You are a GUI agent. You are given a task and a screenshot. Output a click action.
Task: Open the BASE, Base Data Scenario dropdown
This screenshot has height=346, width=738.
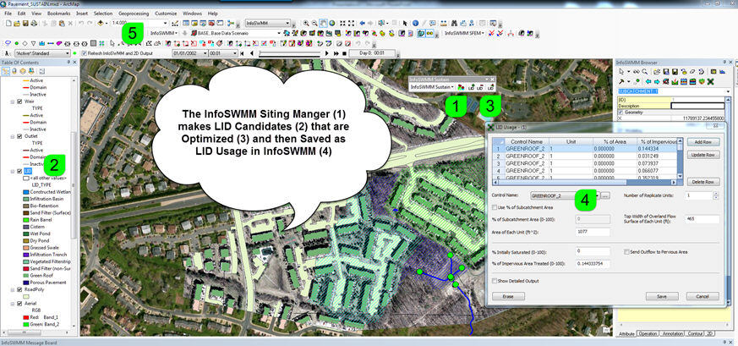point(279,33)
